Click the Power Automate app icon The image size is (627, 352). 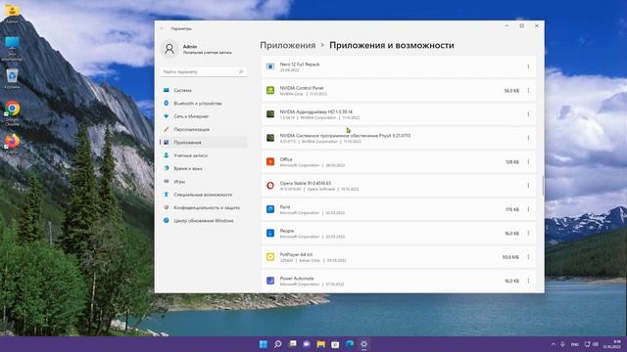(x=270, y=281)
